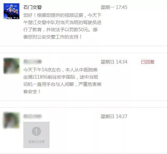Open the 石门交警 account name
167x154 pixels.
pos(32,7)
